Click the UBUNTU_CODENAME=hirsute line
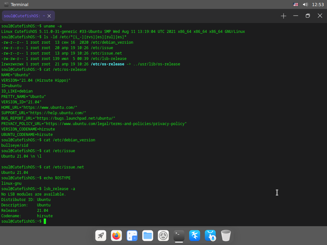Screen dimensions: 327x245 click(27, 134)
